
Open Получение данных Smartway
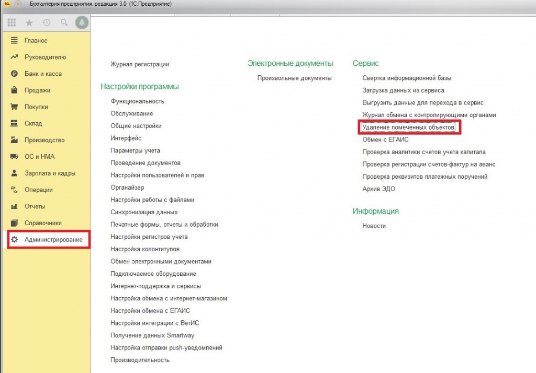152,335
